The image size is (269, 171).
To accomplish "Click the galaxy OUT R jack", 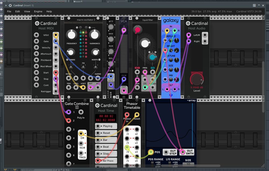I will pyautogui.click(x=175, y=89).
